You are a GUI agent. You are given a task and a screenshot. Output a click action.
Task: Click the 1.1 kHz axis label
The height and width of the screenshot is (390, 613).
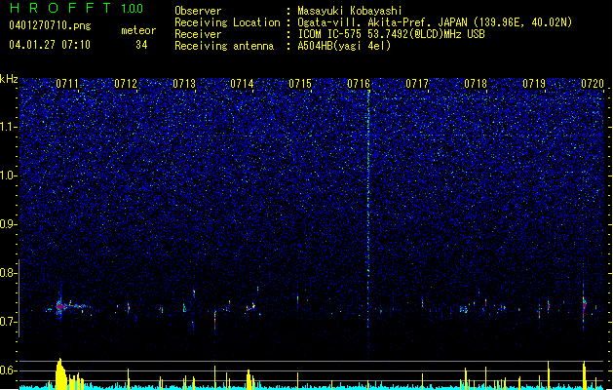click(x=9, y=127)
